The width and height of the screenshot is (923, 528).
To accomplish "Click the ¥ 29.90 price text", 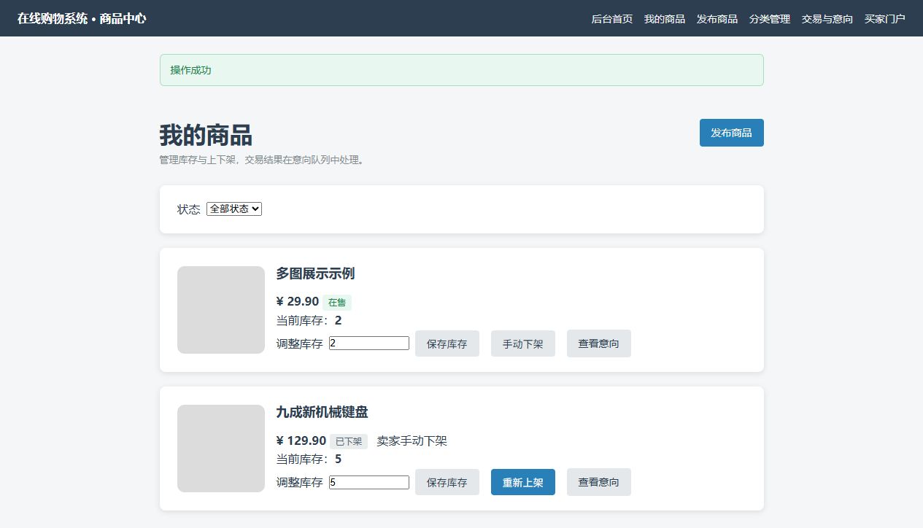I will coord(298,301).
